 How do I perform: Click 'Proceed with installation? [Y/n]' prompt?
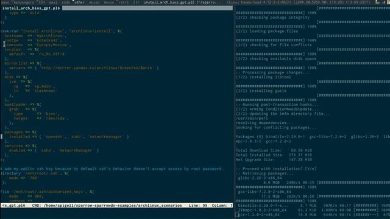click(x=276, y=169)
